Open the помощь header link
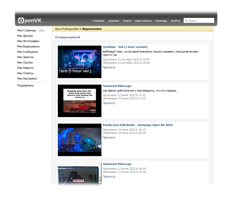Image resolution: width=233 pixels, height=204 pixels. 161,21
